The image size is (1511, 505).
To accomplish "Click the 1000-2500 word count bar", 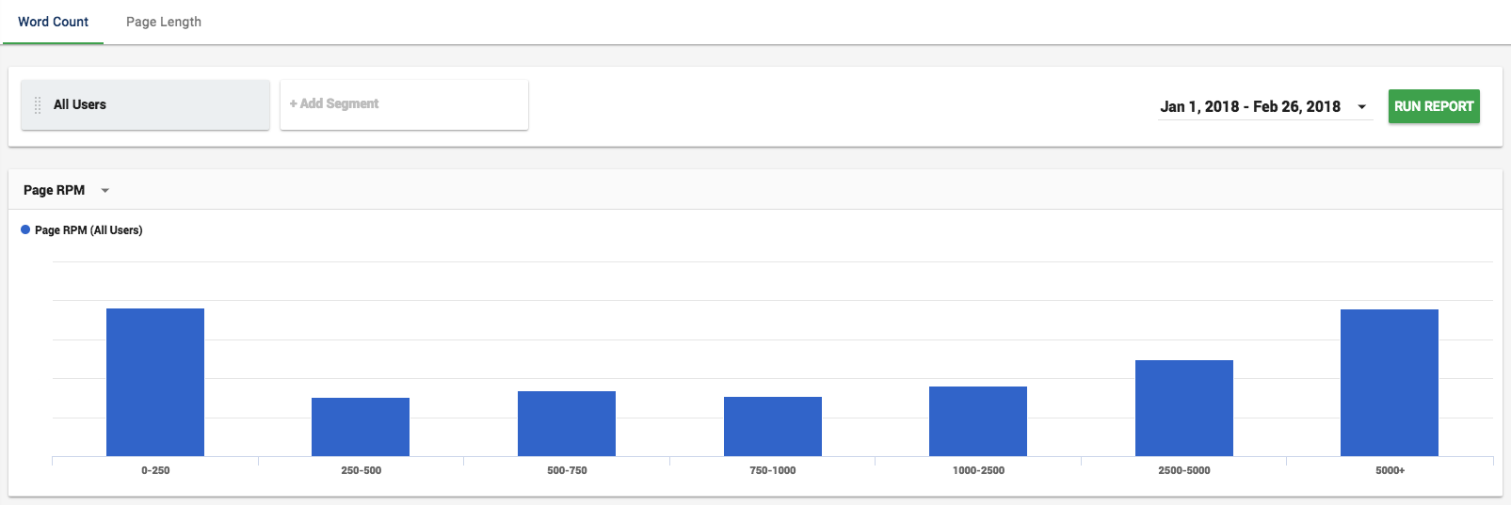I will tap(978, 421).
